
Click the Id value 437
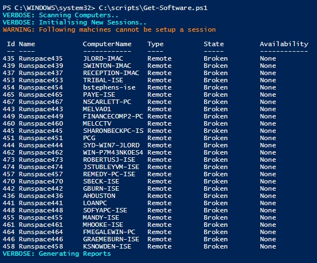pos(9,73)
